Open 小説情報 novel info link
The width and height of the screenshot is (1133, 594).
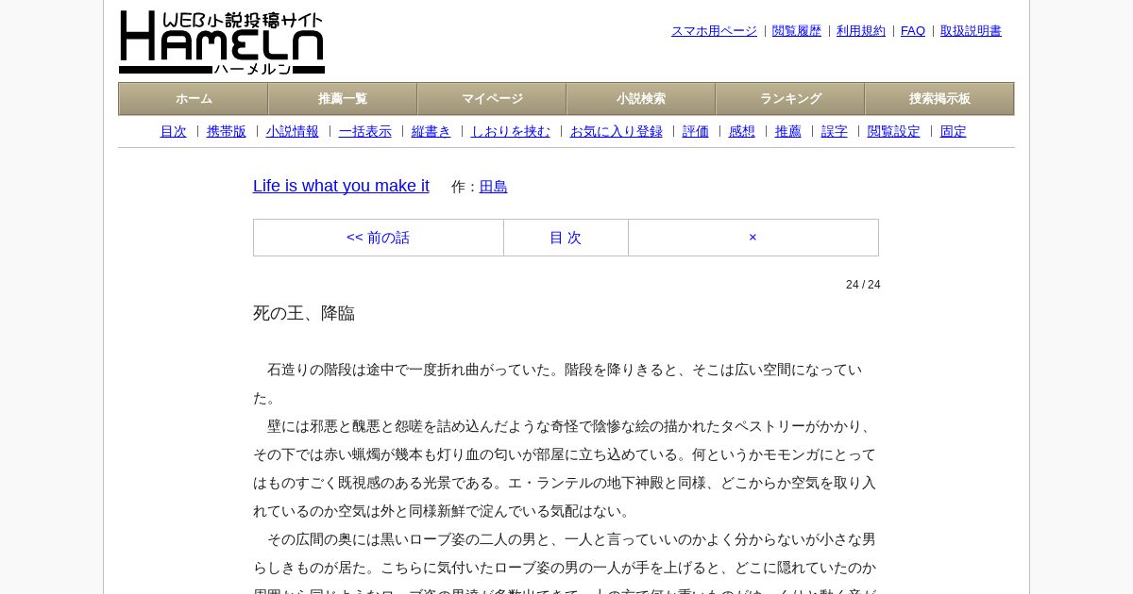(x=293, y=132)
